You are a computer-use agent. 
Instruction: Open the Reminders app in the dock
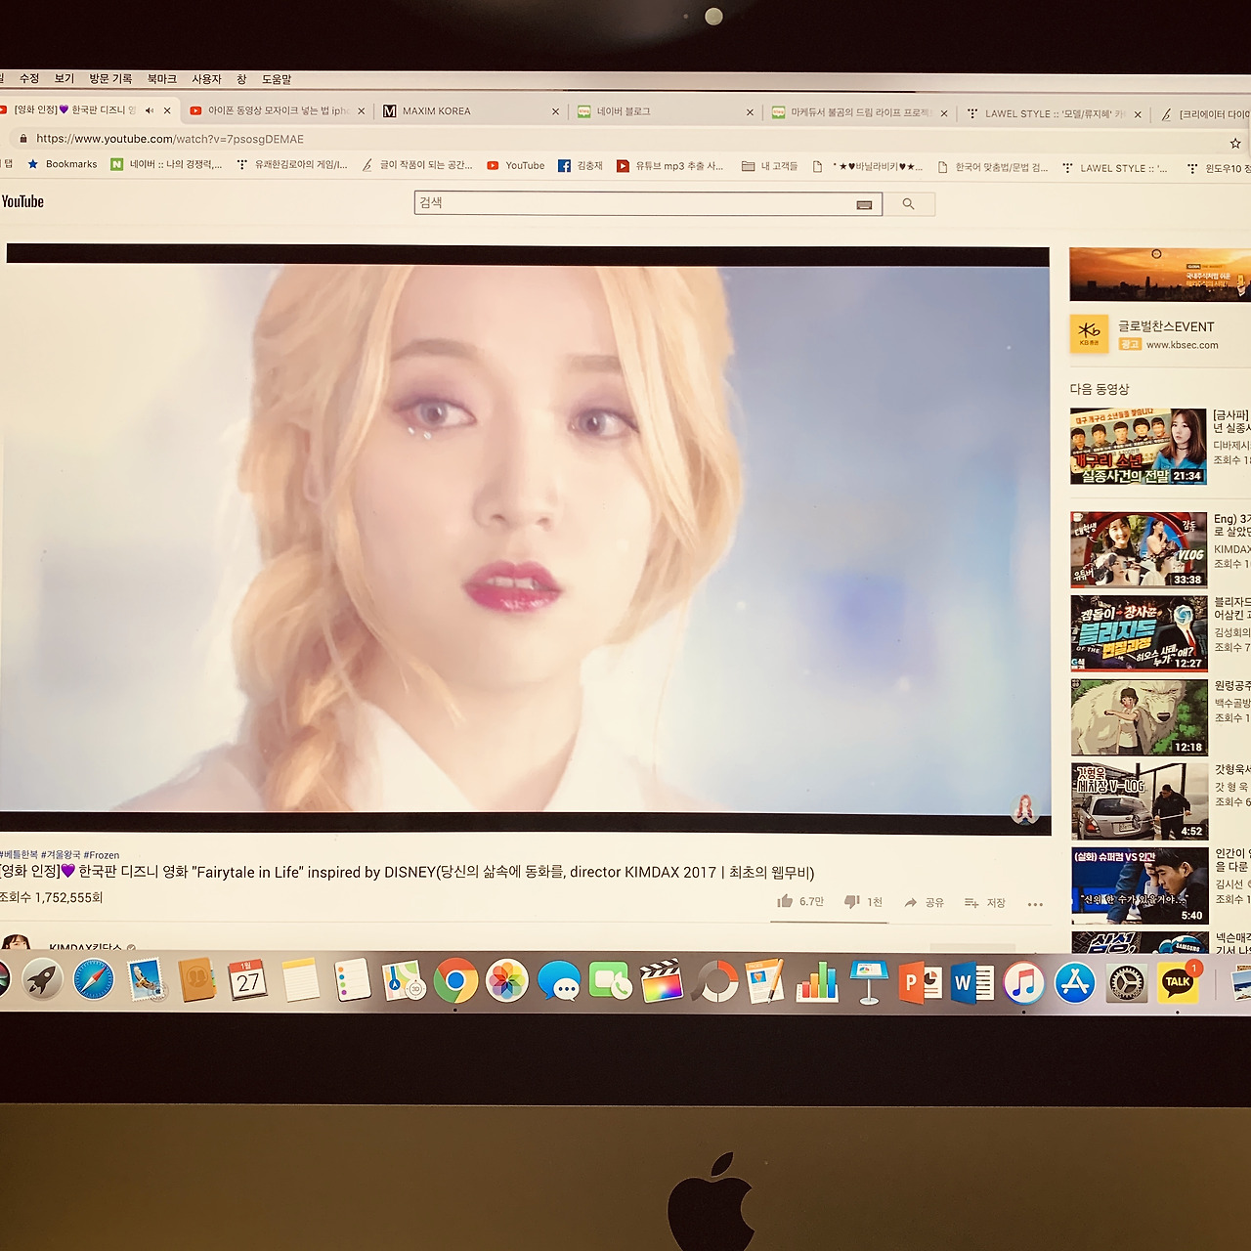point(352,980)
